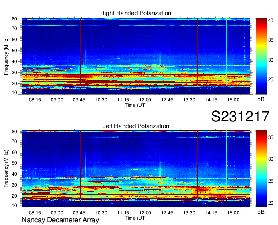Click the 'dB' unit under bottom color bar
This screenshot has width=278, height=225.
261,212
